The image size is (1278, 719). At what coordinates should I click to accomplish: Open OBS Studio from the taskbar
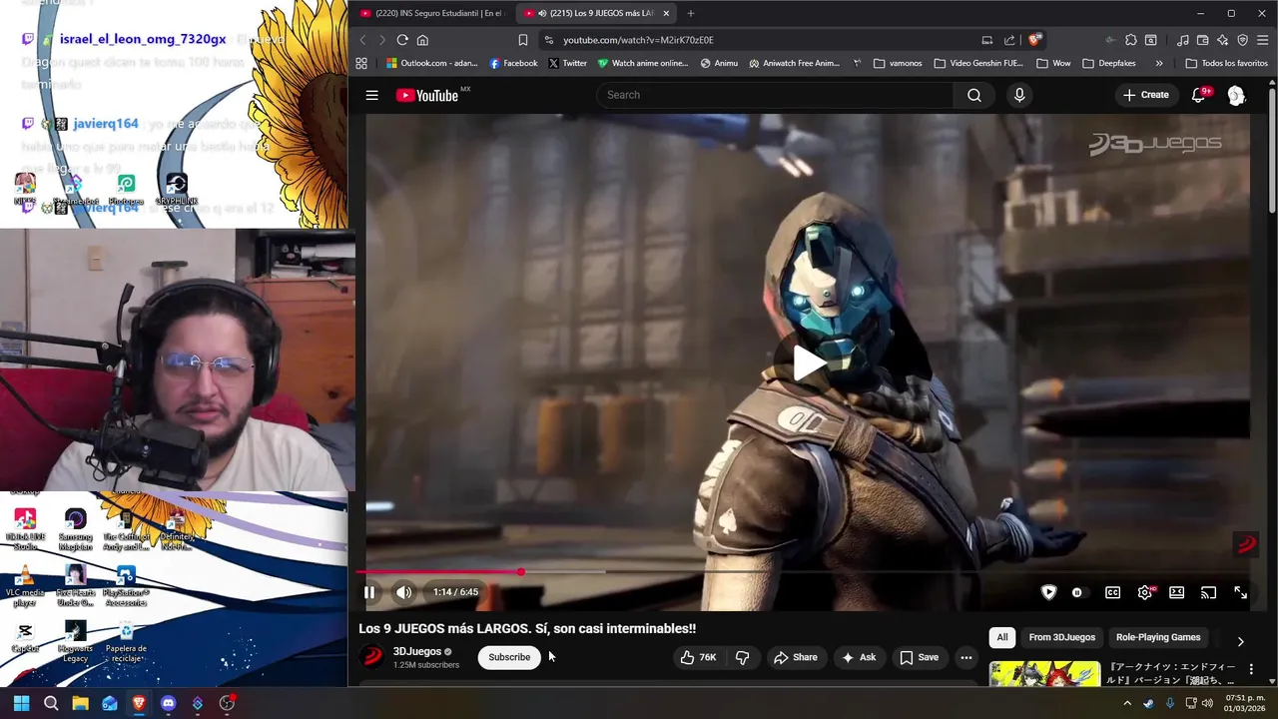[227, 703]
